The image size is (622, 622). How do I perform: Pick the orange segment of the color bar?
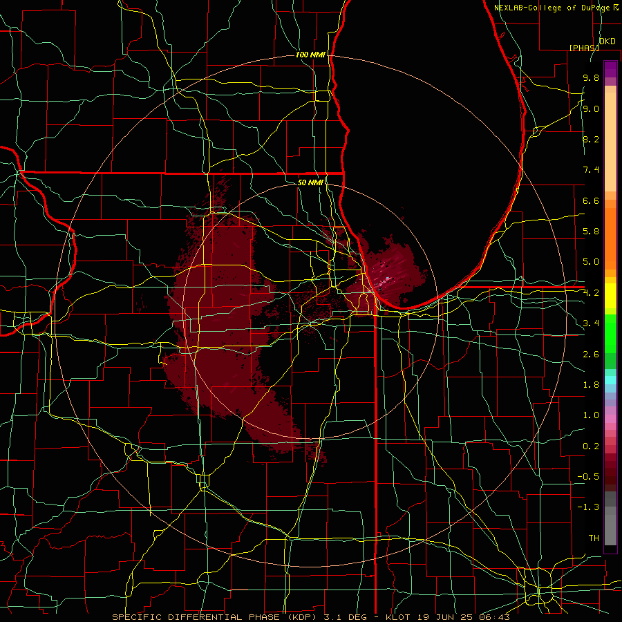point(610,239)
